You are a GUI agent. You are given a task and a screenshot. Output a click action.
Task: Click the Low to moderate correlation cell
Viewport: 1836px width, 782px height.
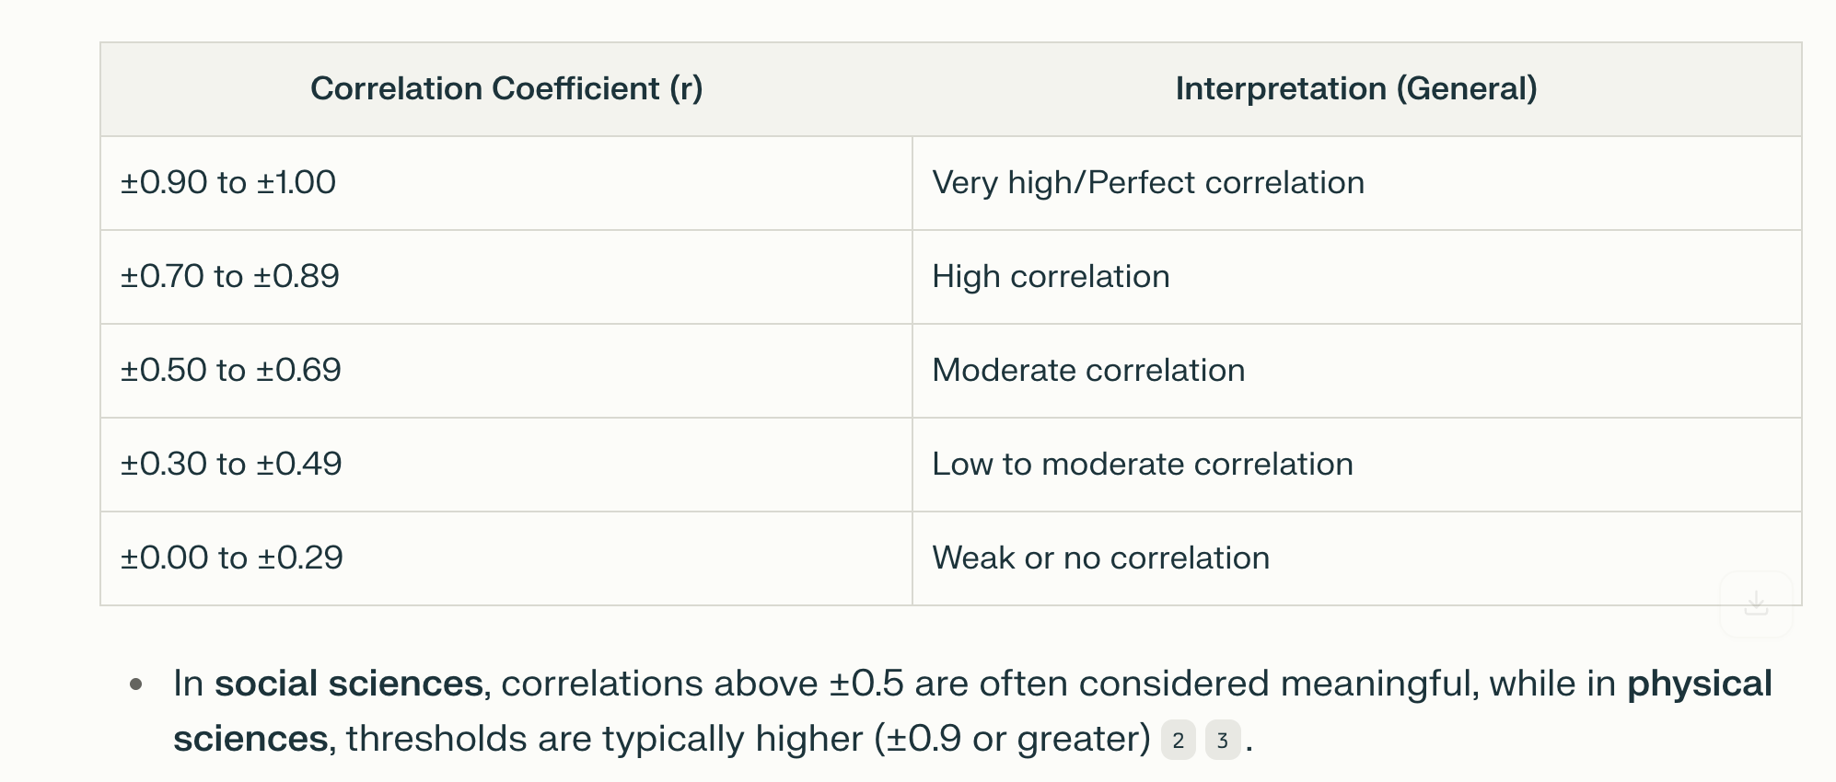tap(1356, 465)
